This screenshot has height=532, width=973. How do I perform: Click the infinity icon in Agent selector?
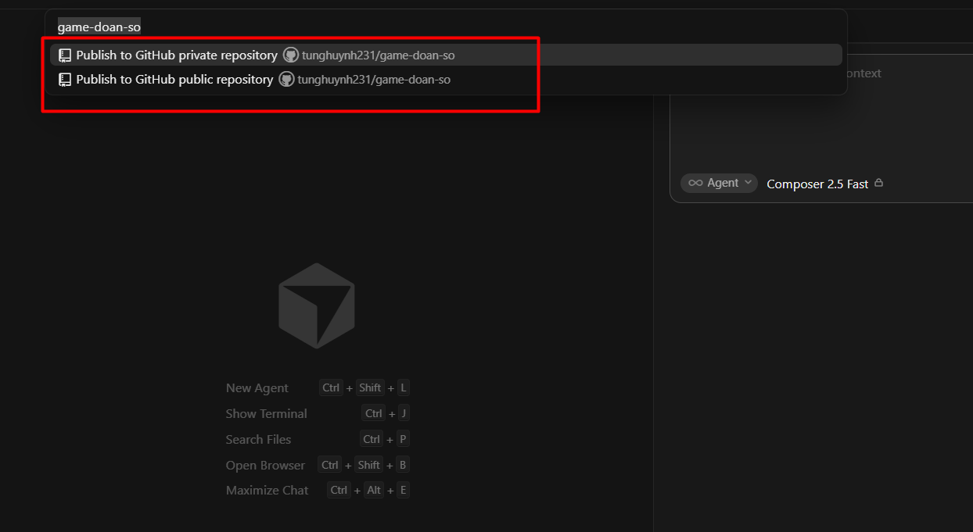pyautogui.click(x=695, y=183)
